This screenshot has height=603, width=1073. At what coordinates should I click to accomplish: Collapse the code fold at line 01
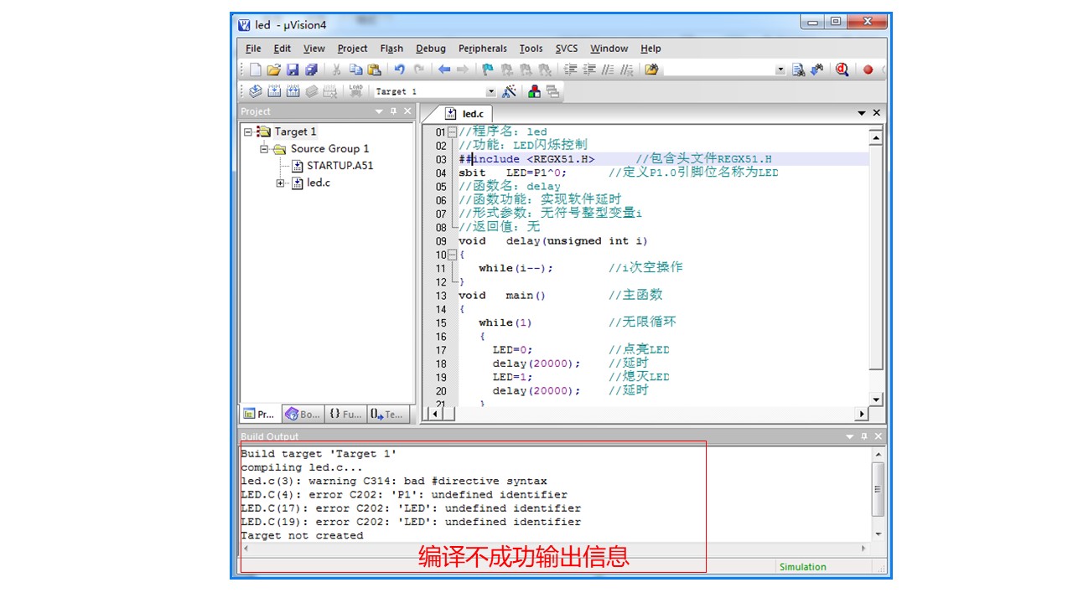pyautogui.click(x=453, y=132)
